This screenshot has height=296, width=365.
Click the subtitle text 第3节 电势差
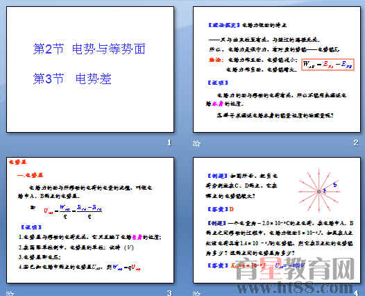[72, 79]
